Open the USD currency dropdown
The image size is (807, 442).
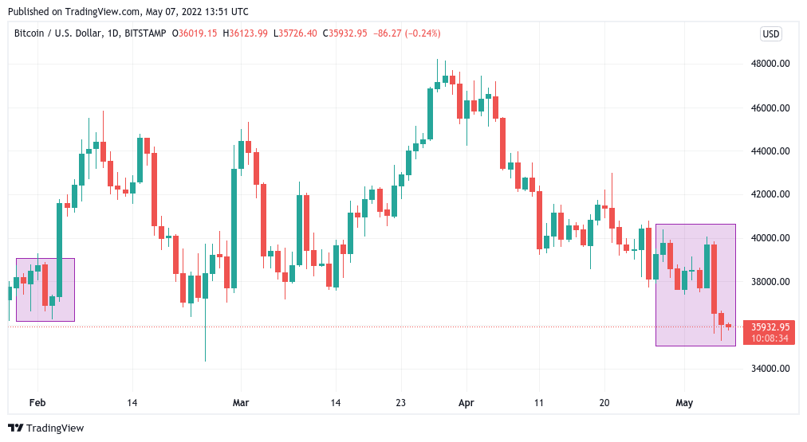coord(771,33)
